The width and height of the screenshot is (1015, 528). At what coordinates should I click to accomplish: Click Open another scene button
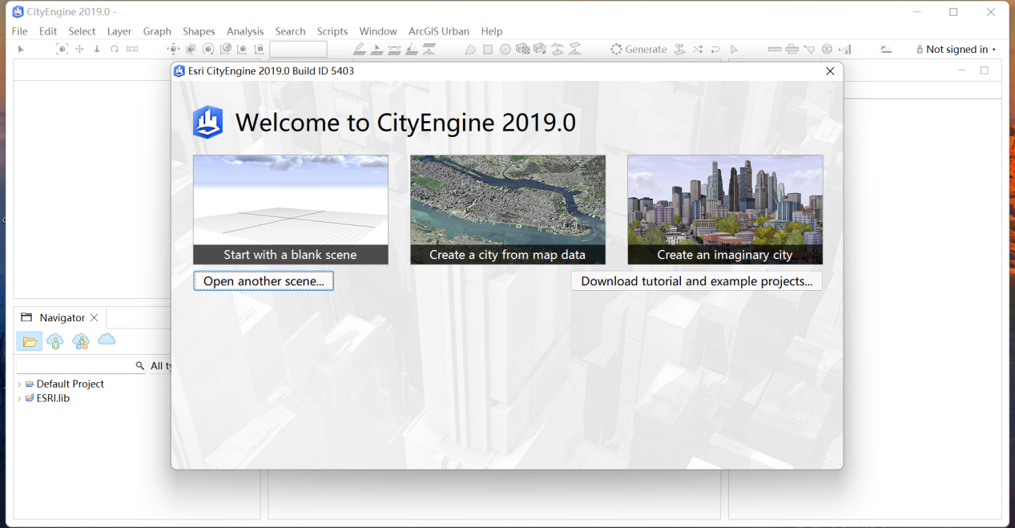264,280
